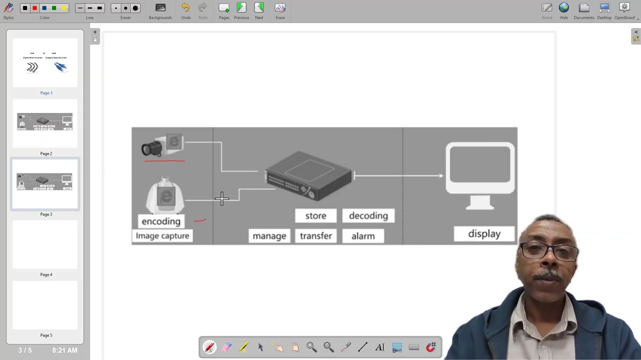Select the small eraser size
The width and height of the screenshot is (641, 360).
coord(116,8)
